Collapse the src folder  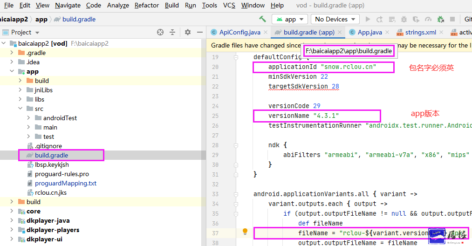(20, 109)
